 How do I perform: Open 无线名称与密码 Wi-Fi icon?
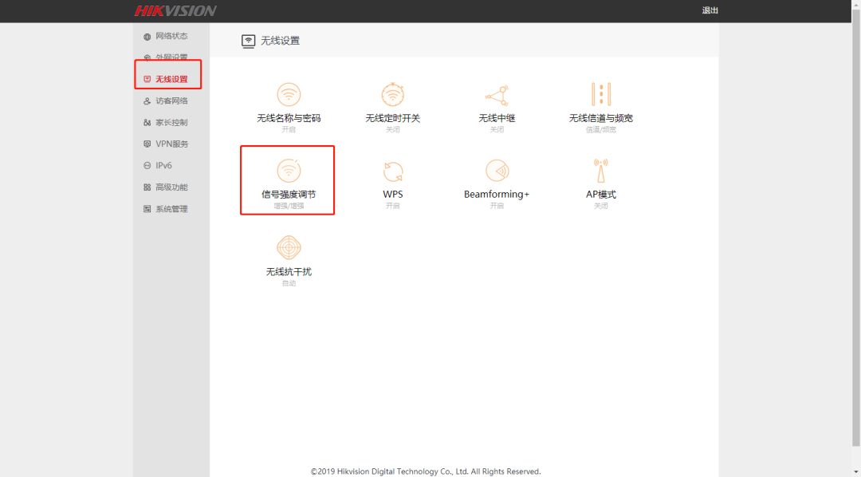click(x=289, y=94)
